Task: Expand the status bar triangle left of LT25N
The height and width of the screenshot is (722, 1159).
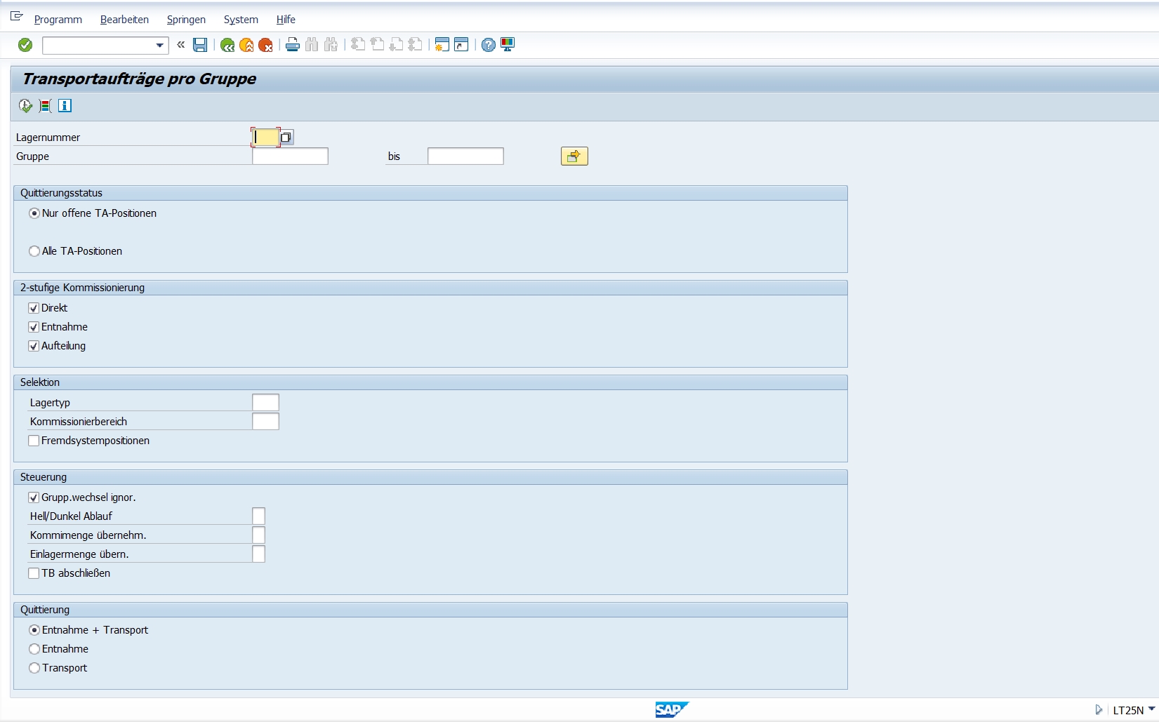Action: click(x=1099, y=710)
